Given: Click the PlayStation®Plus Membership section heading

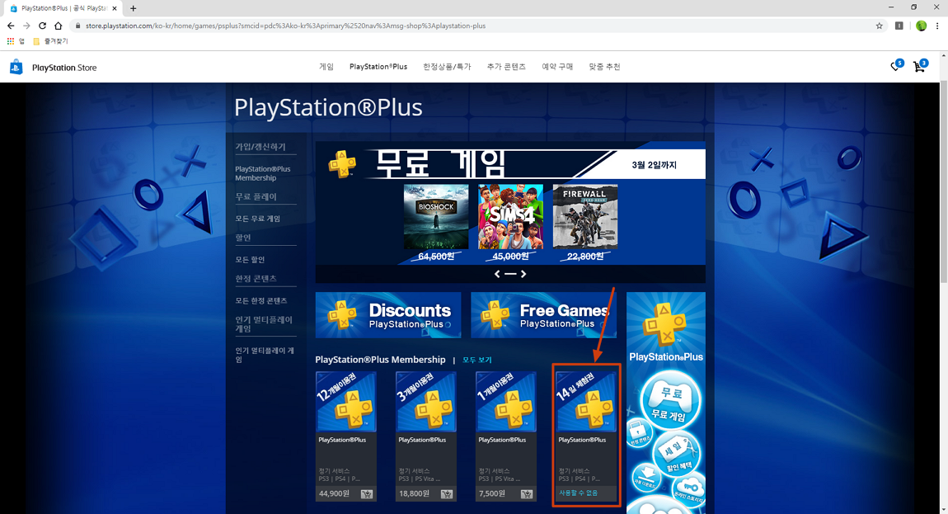Looking at the screenshot, I should point(380,360).
